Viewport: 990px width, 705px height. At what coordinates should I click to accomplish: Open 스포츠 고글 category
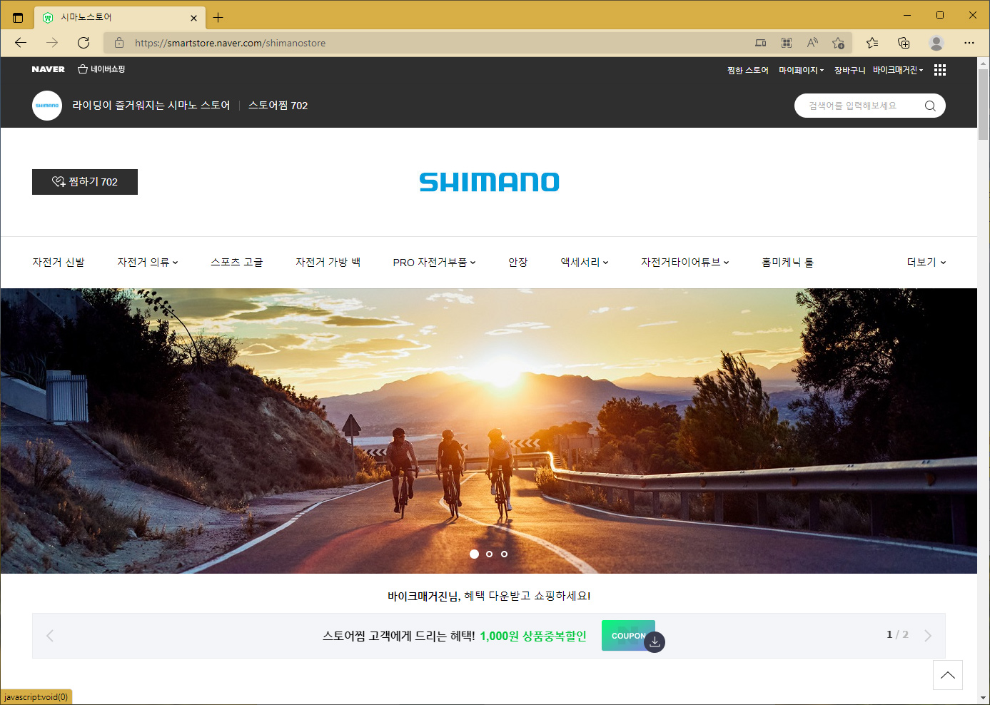tap(237, 263)
